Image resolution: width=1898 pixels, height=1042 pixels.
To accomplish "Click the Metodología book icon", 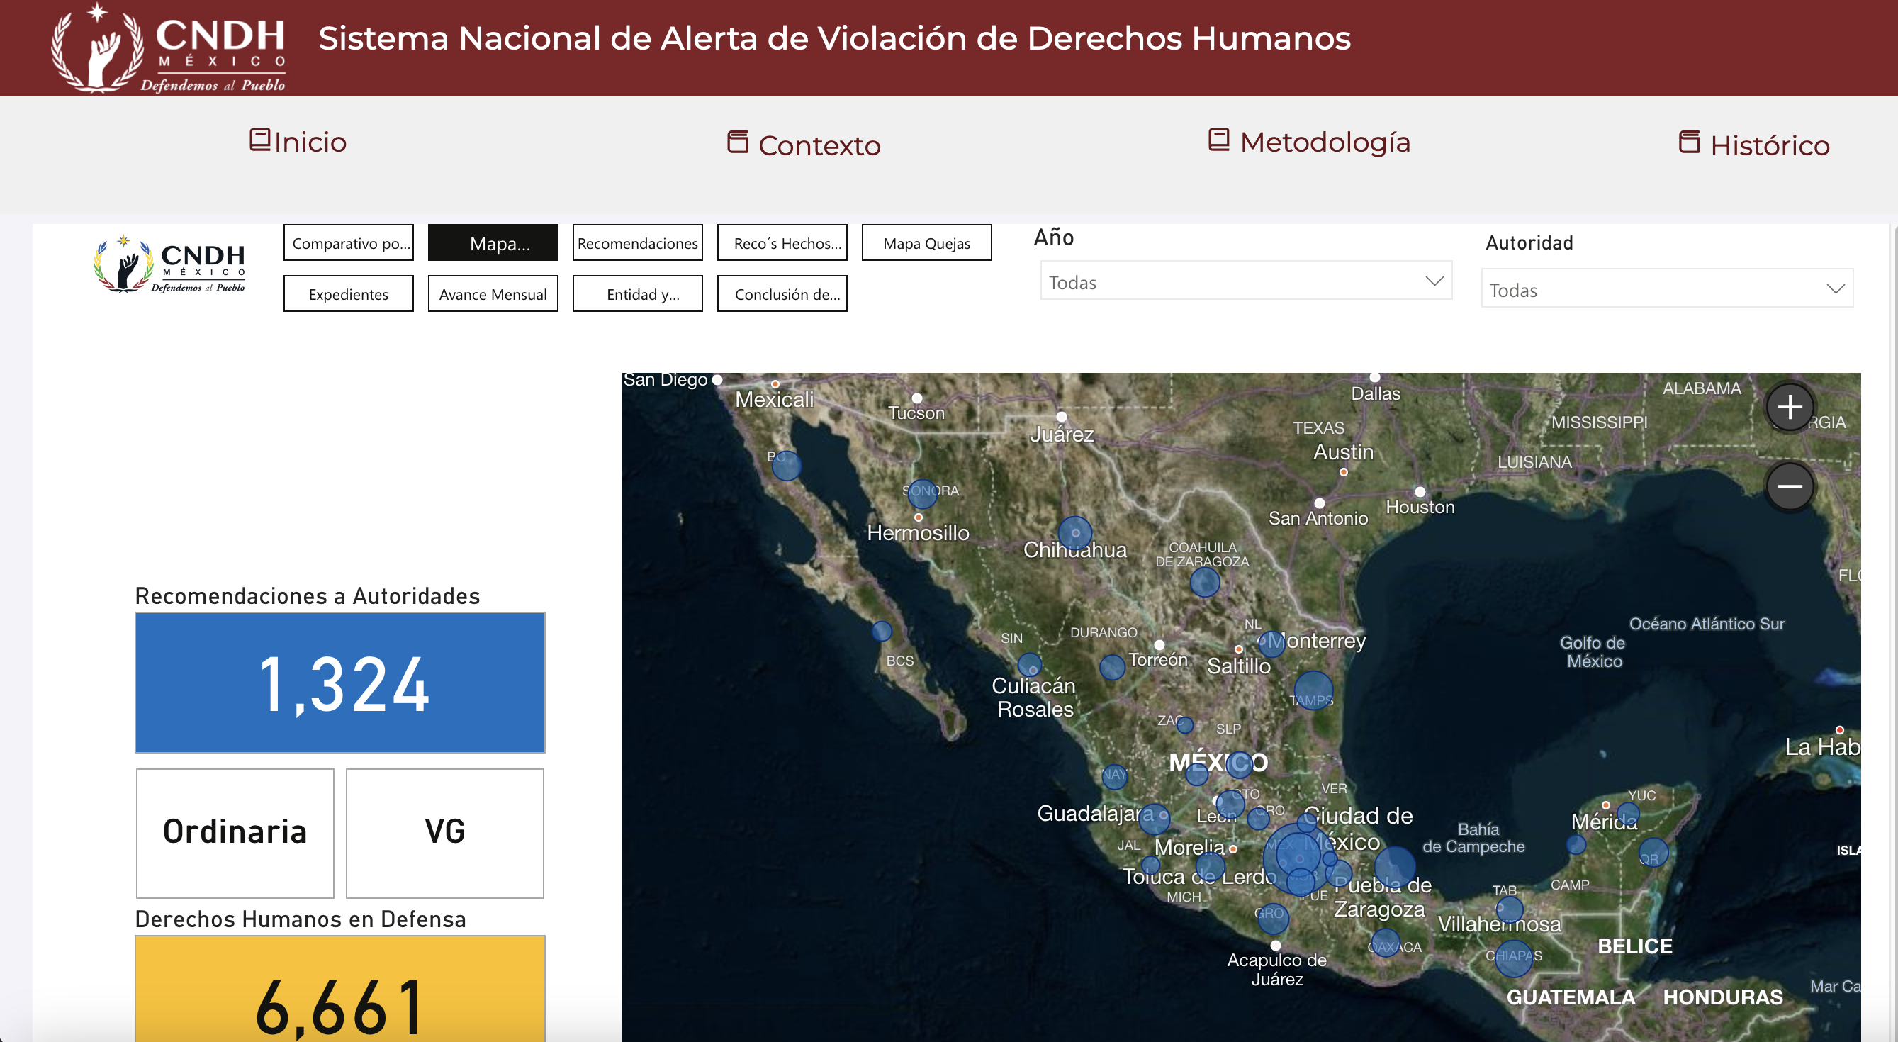I will point(1218,139).
